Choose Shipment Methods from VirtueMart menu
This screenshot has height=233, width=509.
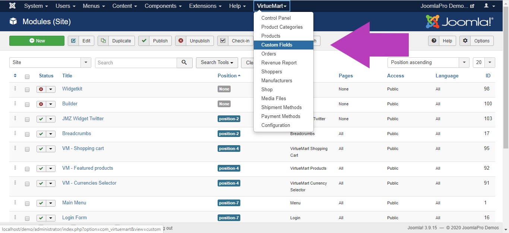[x=281, y=107]
